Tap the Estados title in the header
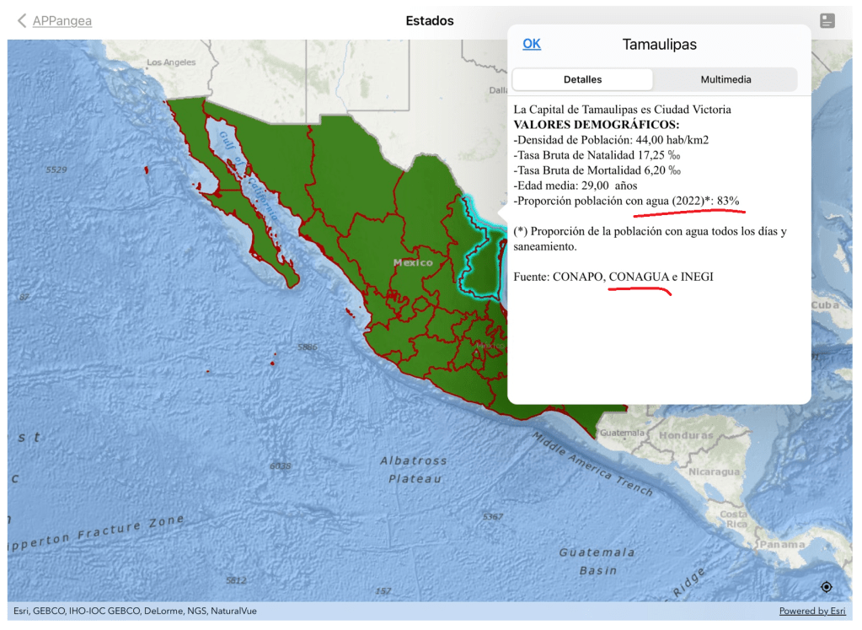Screen dimensions: 862x630 point(430,21)
